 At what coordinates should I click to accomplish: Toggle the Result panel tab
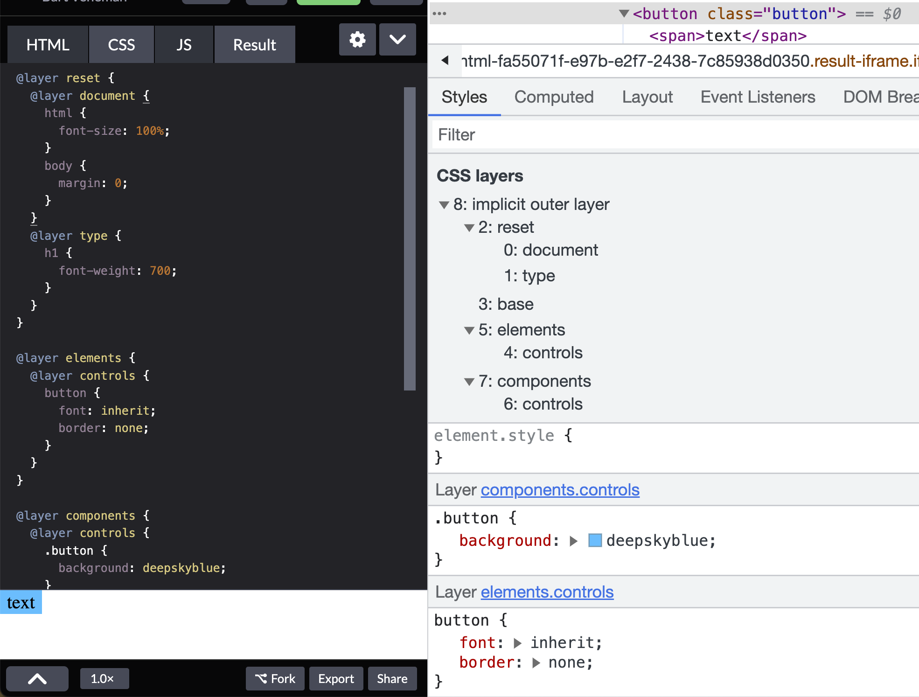(x=255, y=45)
